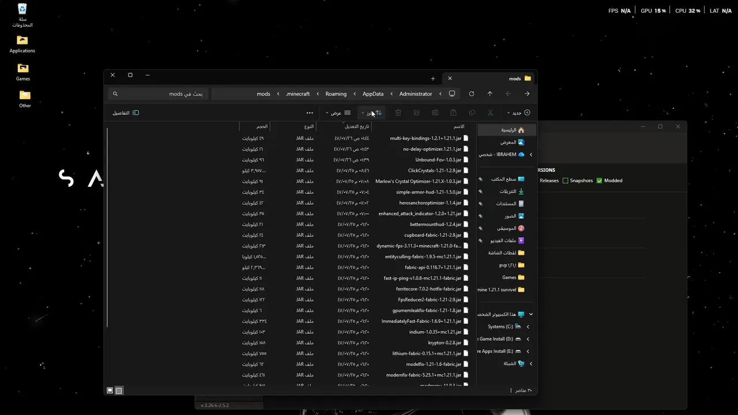The height and width of the screenshot is (415, 738).
Task: Click the search magnifier icon
Action: point(115,94)
